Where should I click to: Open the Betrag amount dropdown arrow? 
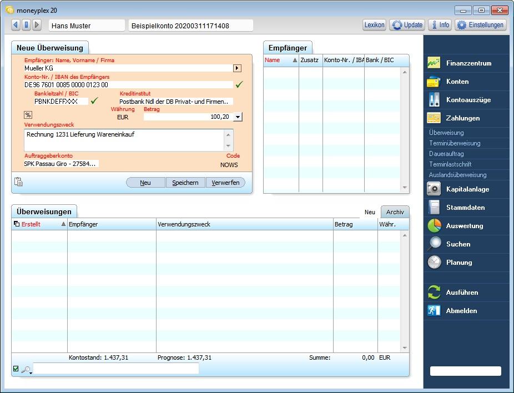pyautogui.click(x=239, y=117)
